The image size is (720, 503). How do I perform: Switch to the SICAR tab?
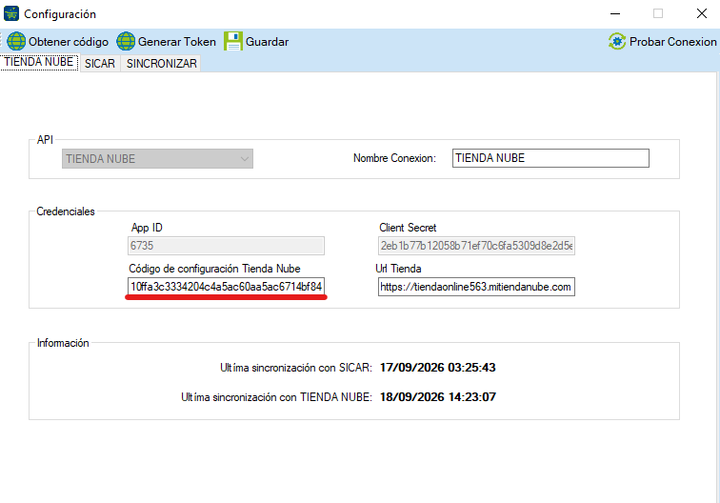pyautogui.click(x=100, y=64)
